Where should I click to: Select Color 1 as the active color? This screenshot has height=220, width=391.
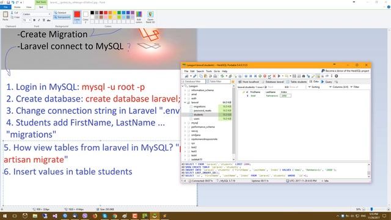coord(77,16)
